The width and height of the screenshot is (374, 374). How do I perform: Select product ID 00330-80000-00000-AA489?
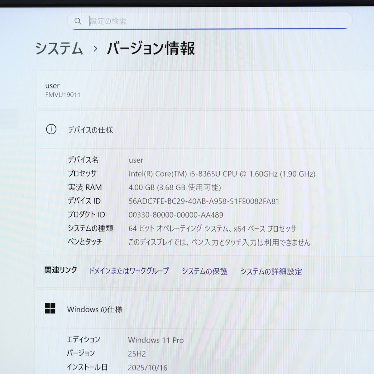[176, 215]
